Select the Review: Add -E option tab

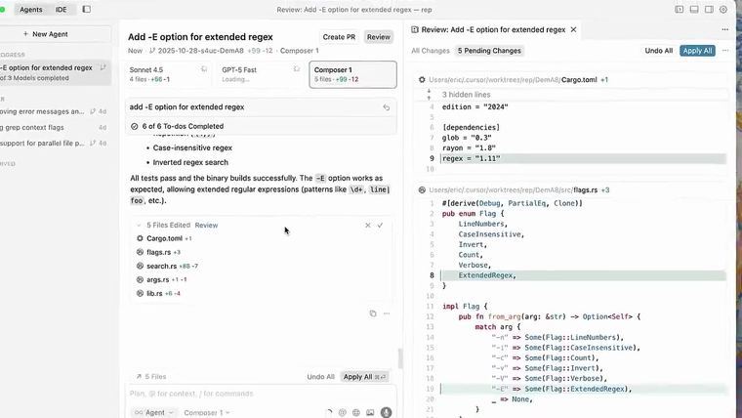pyautogui.click(x=493, y=29)
